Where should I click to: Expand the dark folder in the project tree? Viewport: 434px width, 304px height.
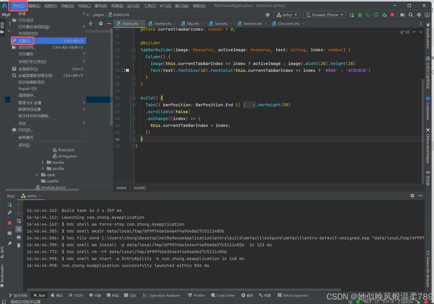(x=37, y=175)
